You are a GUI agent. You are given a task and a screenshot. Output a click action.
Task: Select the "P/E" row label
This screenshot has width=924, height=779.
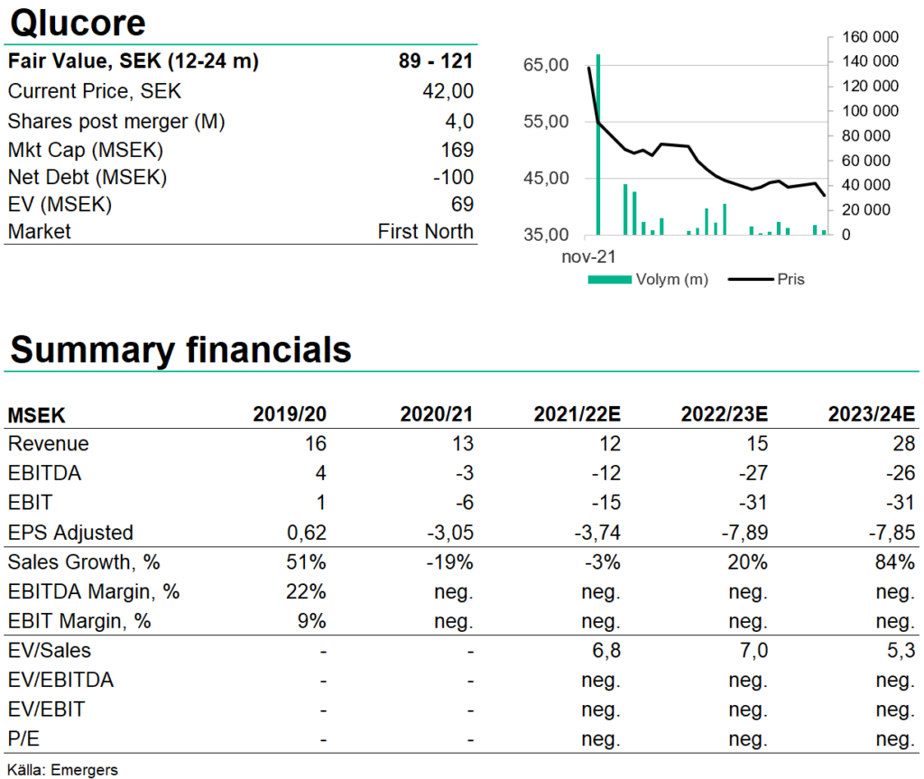point(23,739)
